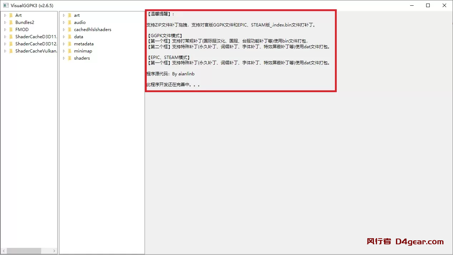Click the FMOD folder icon

[11, 30]
